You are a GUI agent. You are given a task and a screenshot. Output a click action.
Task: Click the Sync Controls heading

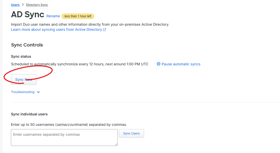[x=27, y=45]
